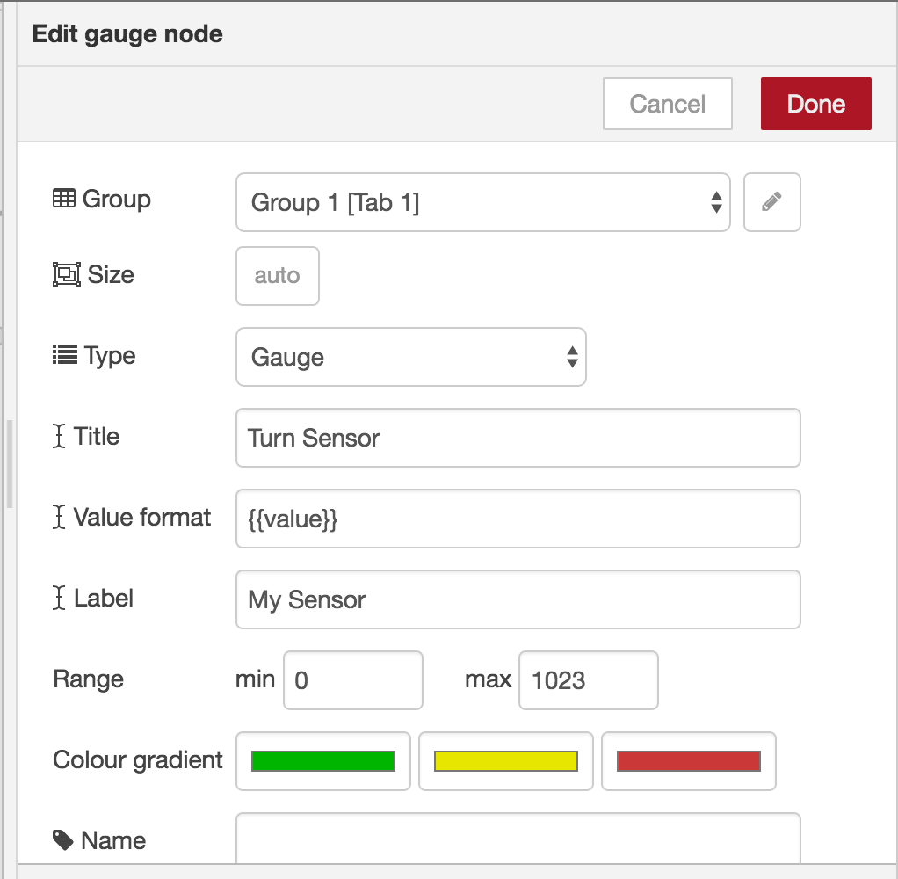Screen dimensions: 898x879
Task: Open the Group selection dropdown
Action: click(x=482, y=202)
